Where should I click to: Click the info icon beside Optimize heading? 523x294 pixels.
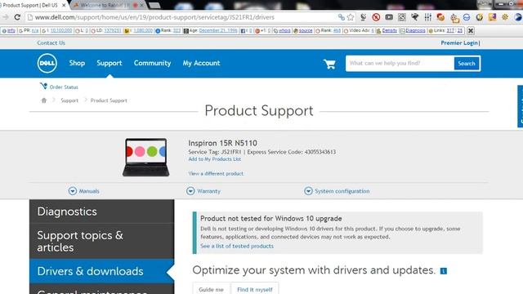(x=443, y=271)
